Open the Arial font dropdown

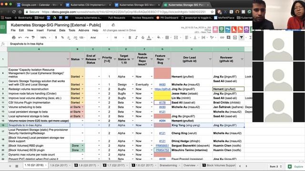tap(99, 38)
